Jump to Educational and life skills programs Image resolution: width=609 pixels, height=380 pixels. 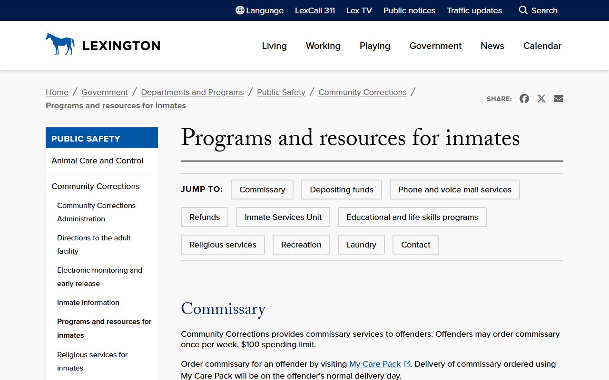[x=412, y=217]
